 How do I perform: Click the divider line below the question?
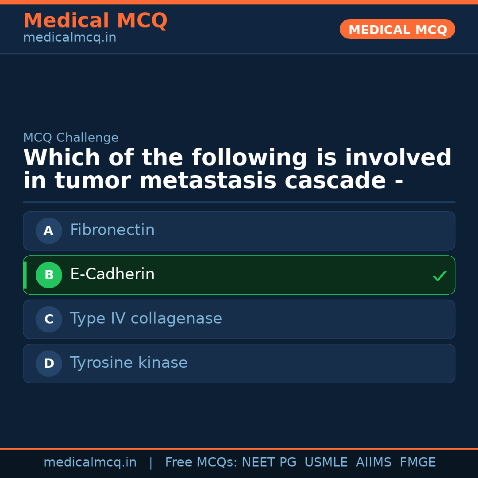239,202
